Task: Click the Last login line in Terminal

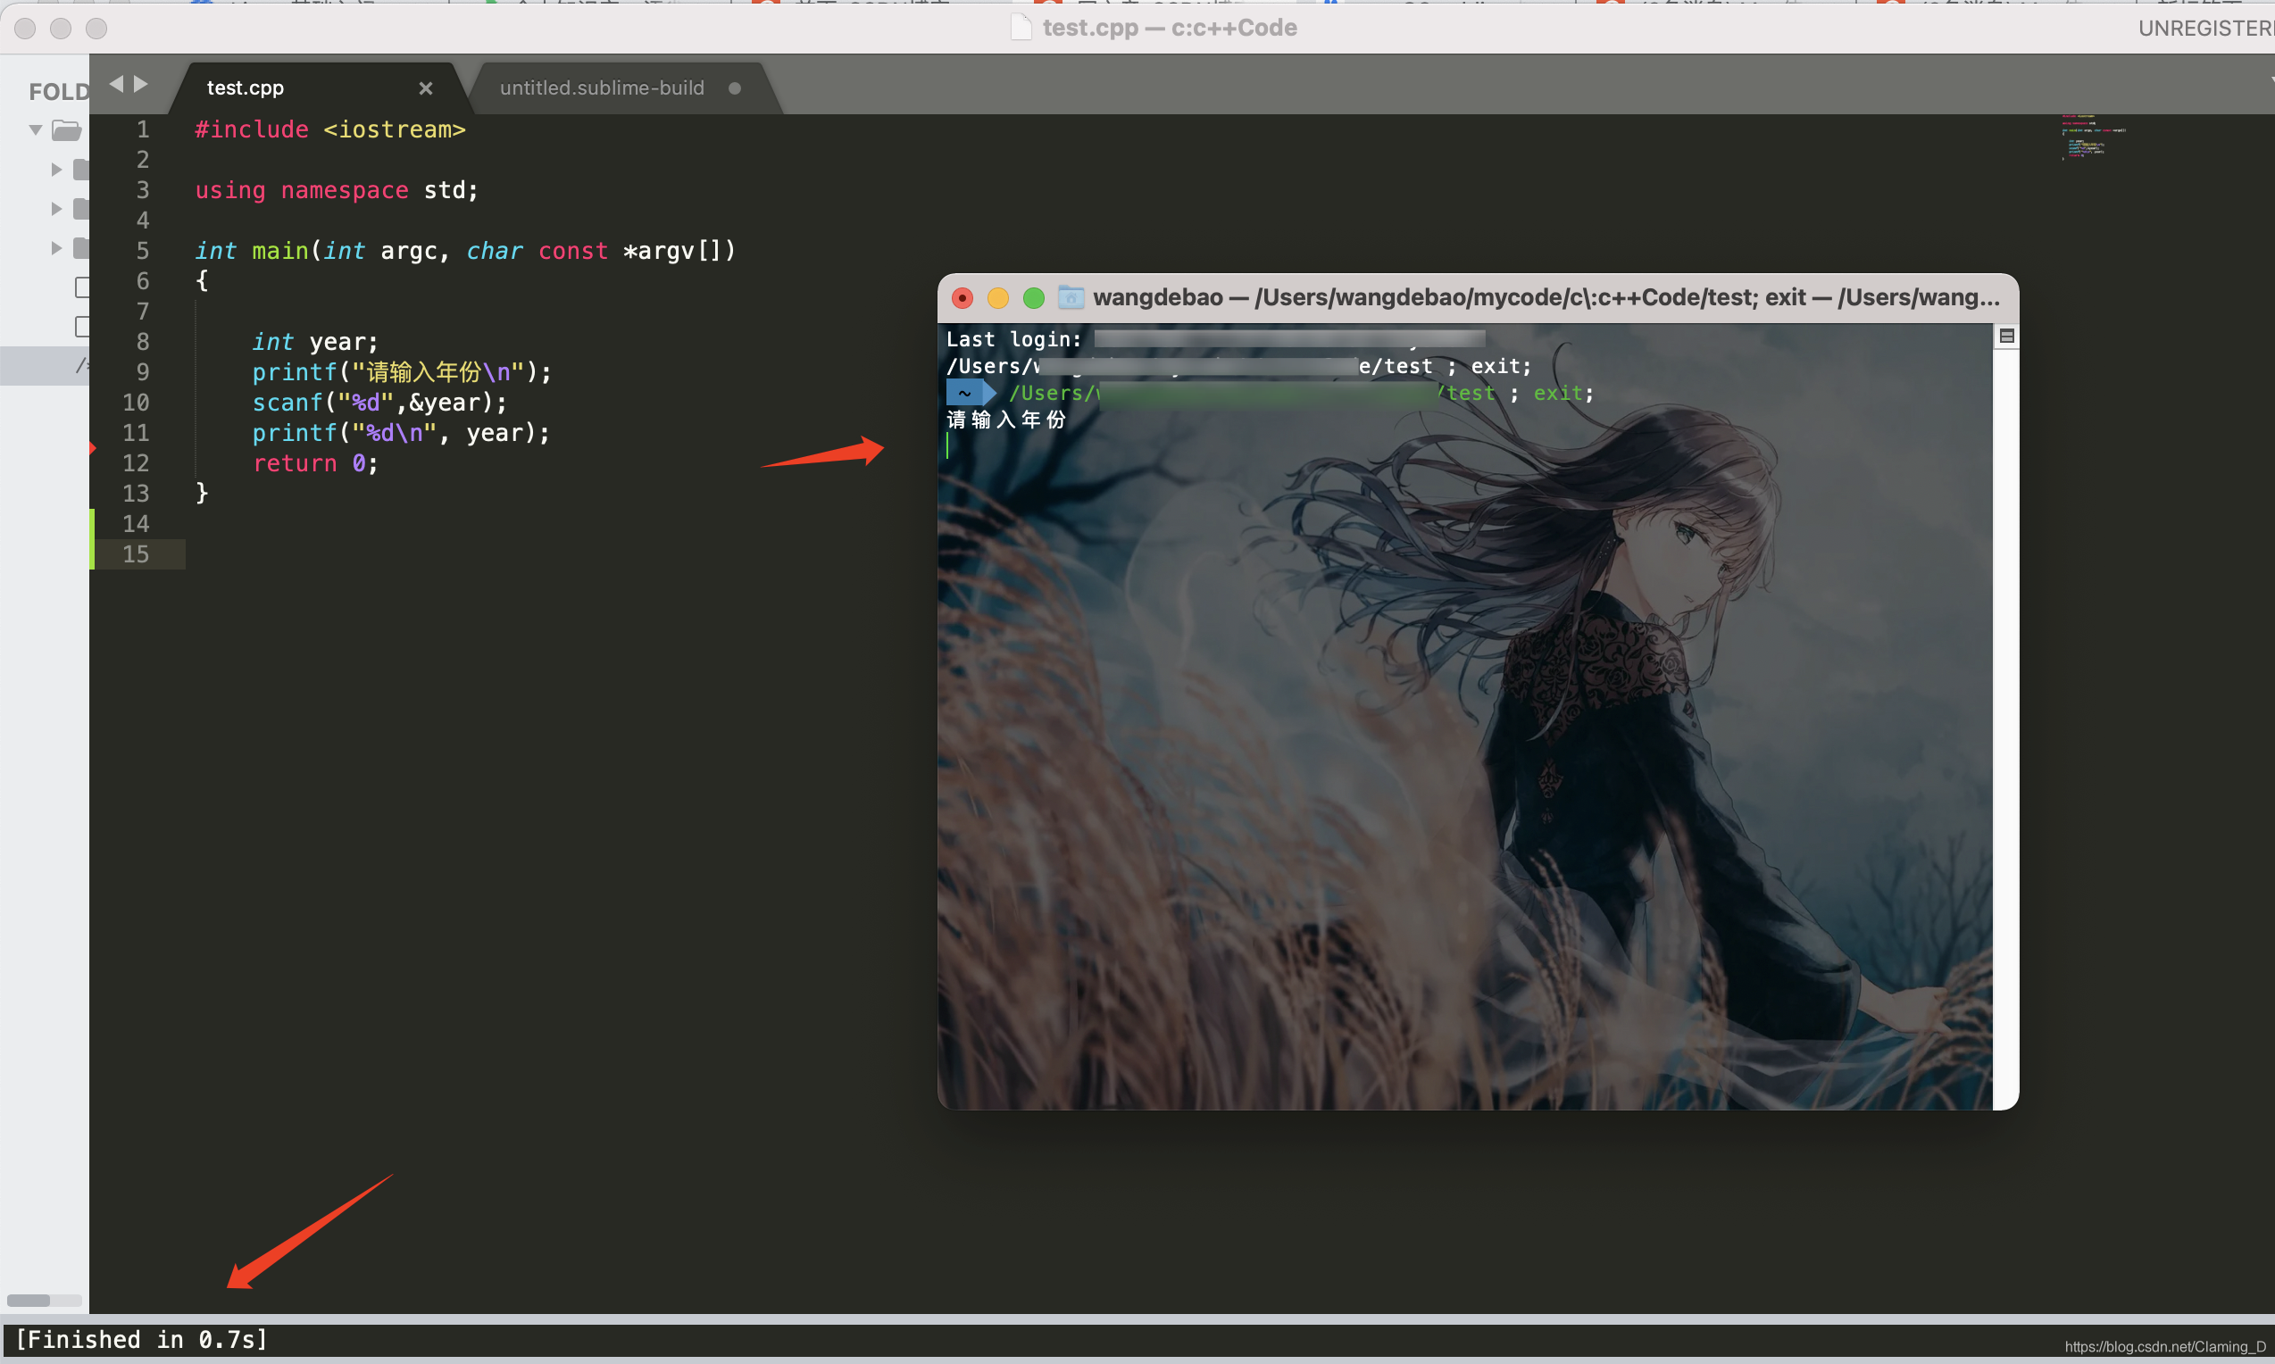Action: click(x=1215, y=339)
